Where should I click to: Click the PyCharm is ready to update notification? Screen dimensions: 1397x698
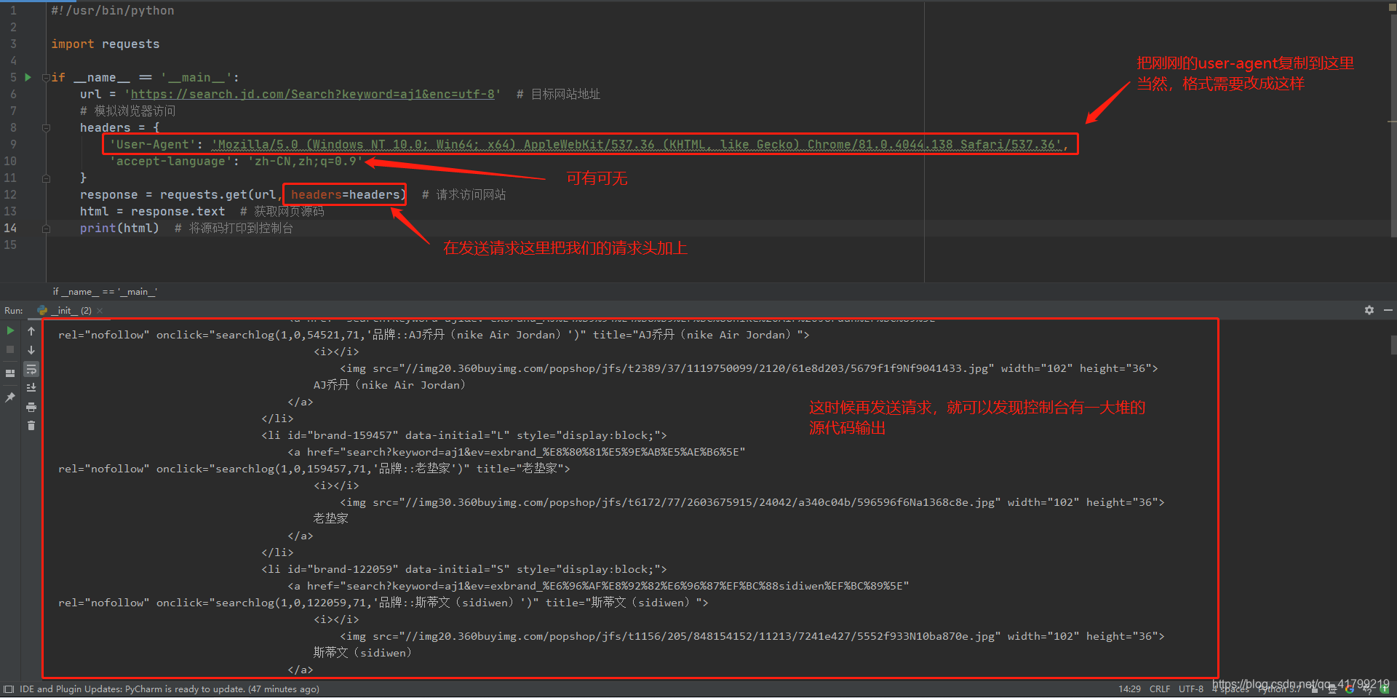[x=170, y=689]
